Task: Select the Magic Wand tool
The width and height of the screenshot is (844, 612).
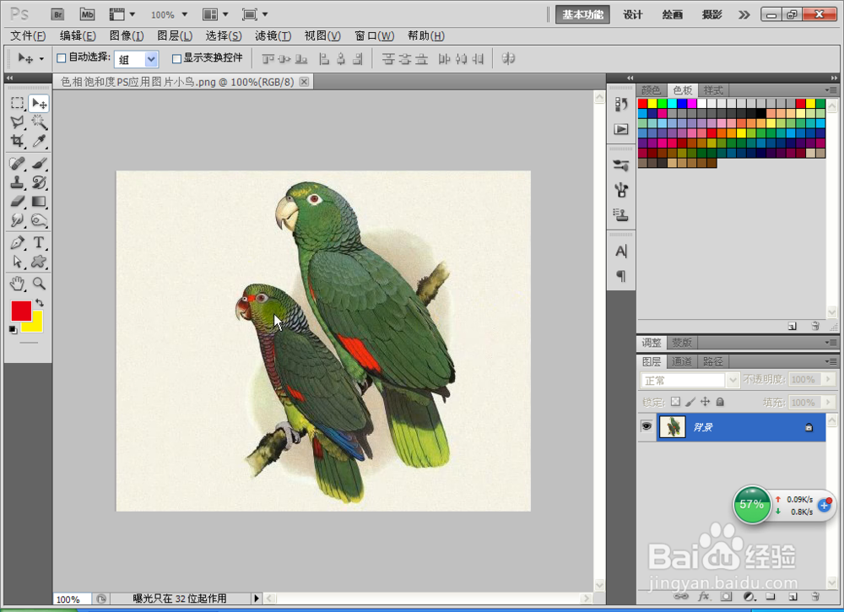Action: tap(39, 122)
